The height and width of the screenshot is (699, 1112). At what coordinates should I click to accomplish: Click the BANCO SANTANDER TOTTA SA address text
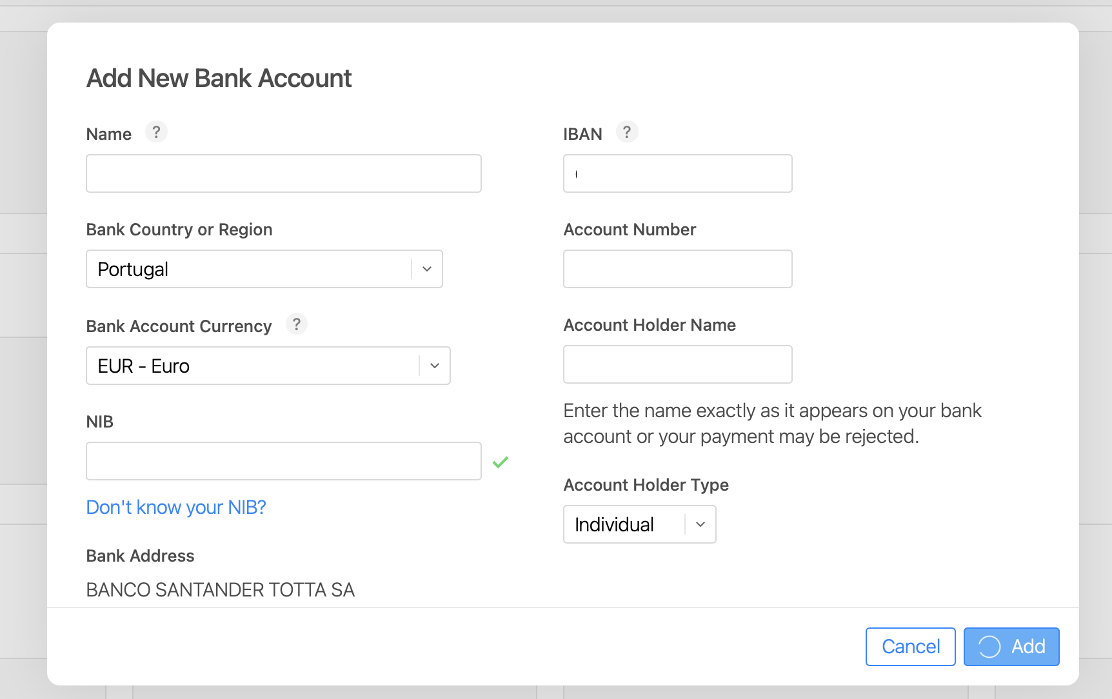(x=221, y=590)
